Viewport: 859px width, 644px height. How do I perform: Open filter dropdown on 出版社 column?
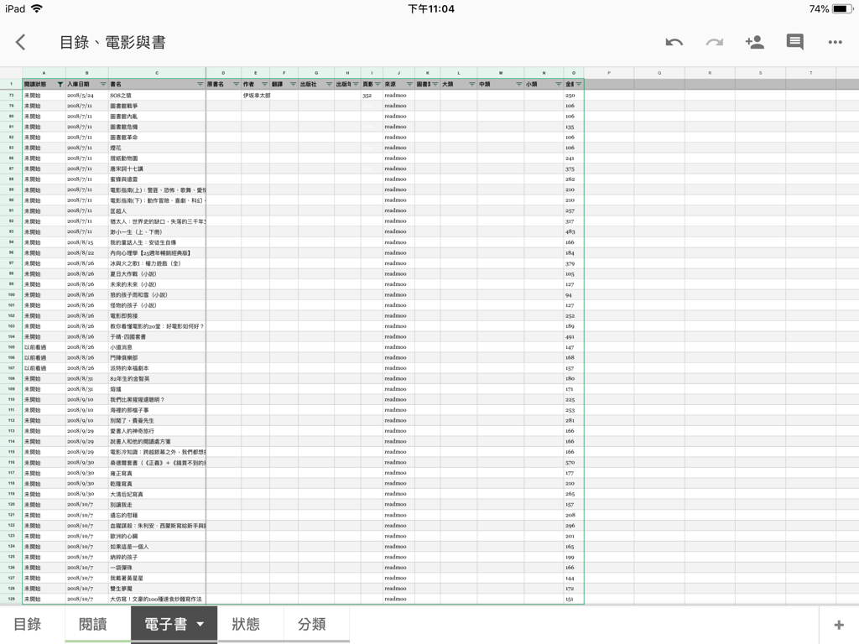click(329, 85)
